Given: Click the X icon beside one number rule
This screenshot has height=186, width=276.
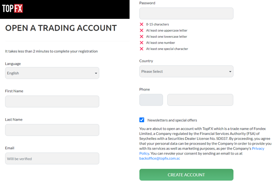Looking at the screenshot, I should 141,43.
